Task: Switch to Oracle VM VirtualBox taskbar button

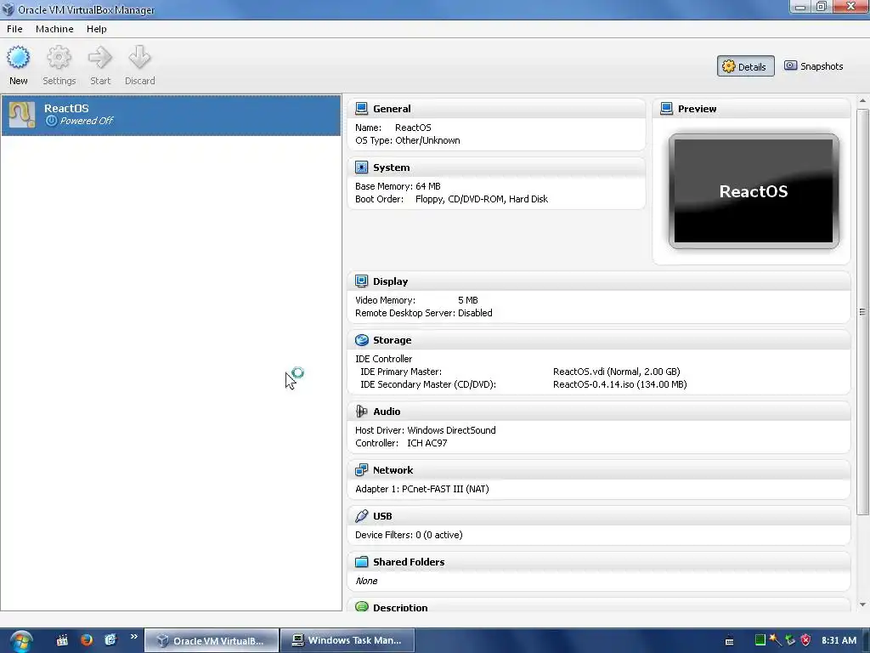Action: (212, 641)
